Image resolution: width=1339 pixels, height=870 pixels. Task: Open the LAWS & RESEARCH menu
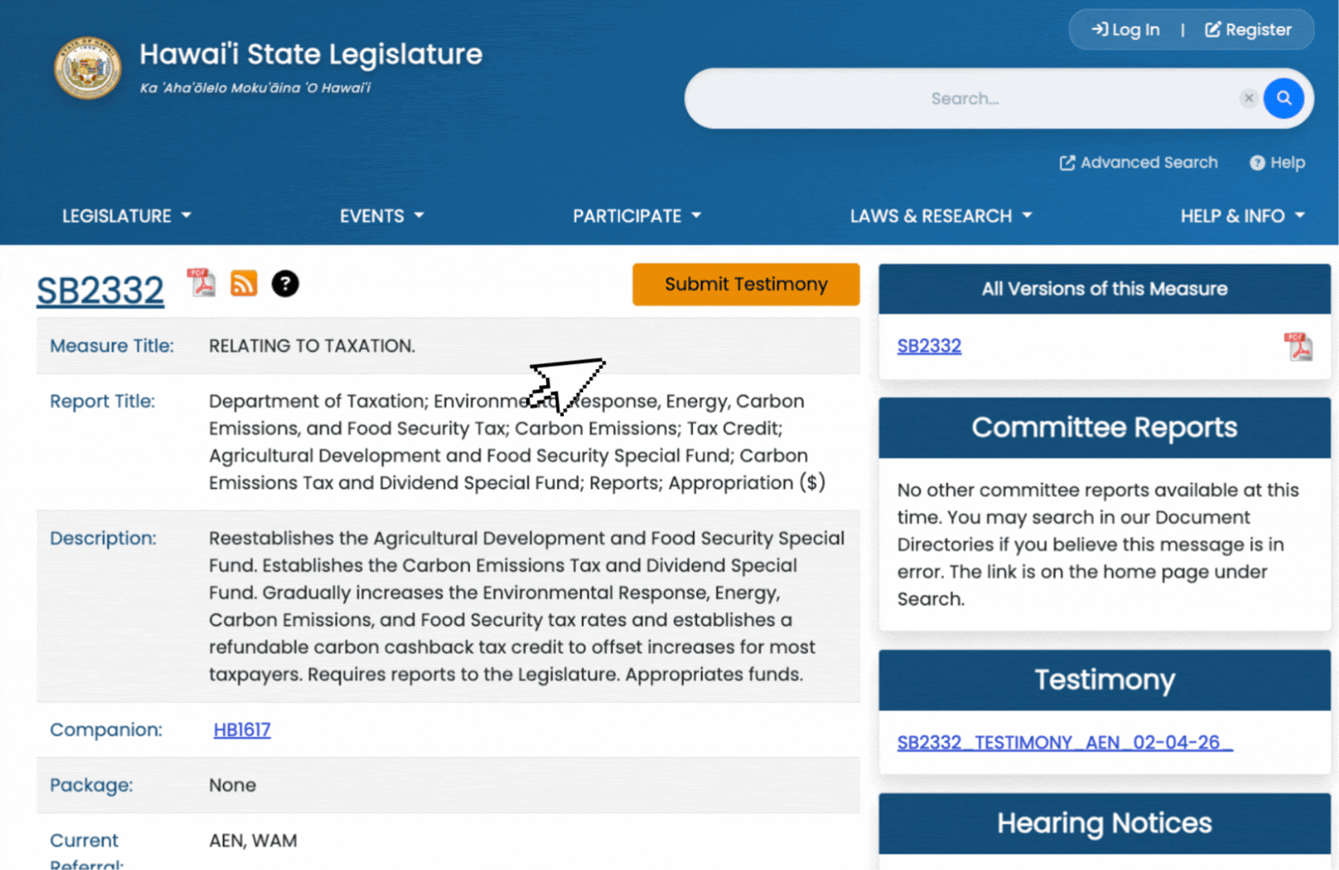click(940, 216)
